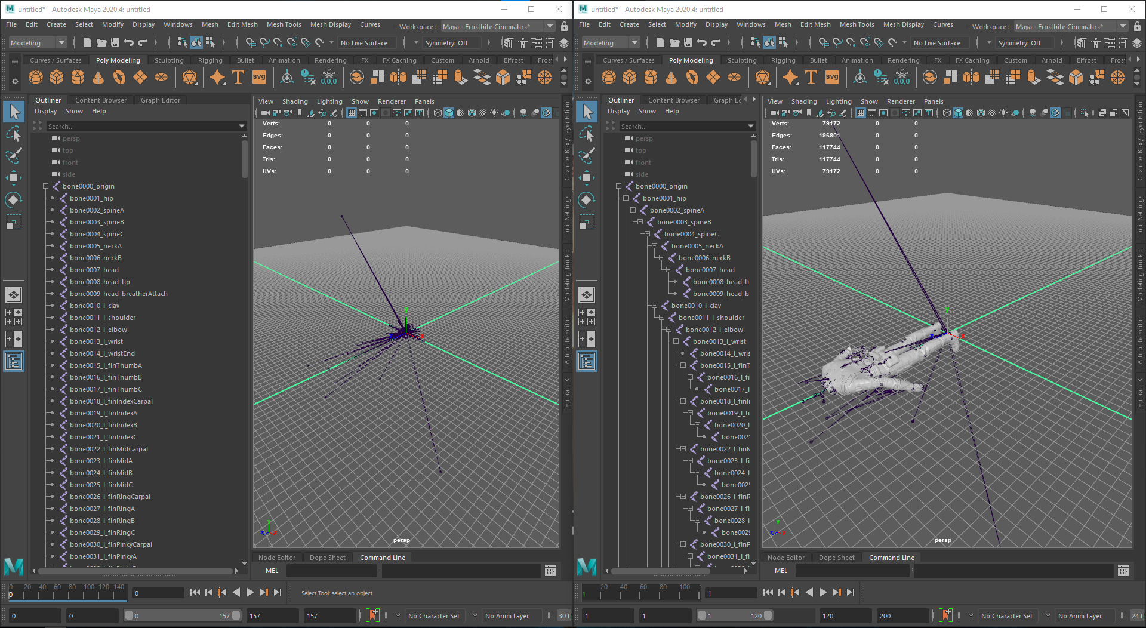The image size is (1146, 628).
Task: Click Outliner layout icon in left toolbox
Action: pos(14,361)
